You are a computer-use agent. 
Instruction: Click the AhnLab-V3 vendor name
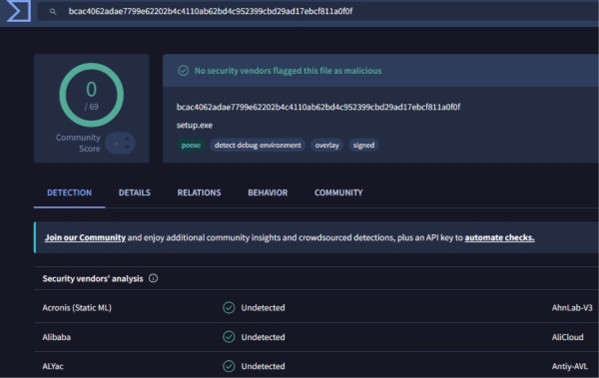(572, 308)
